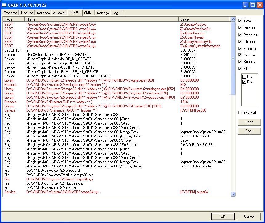Click the Copy button
Screen dimensions: 265x223
(249, 131)
